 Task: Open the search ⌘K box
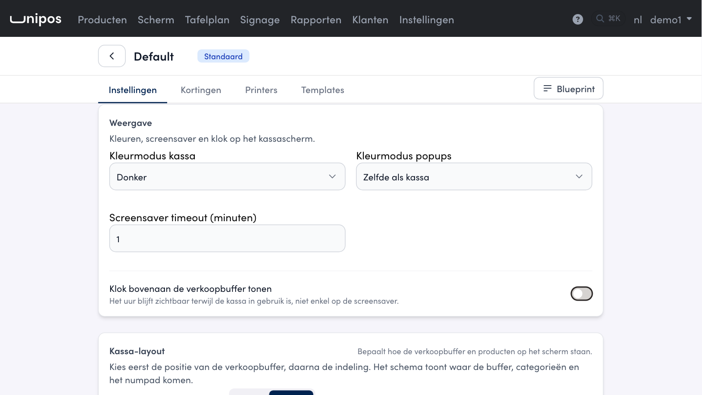pos(608,18)
